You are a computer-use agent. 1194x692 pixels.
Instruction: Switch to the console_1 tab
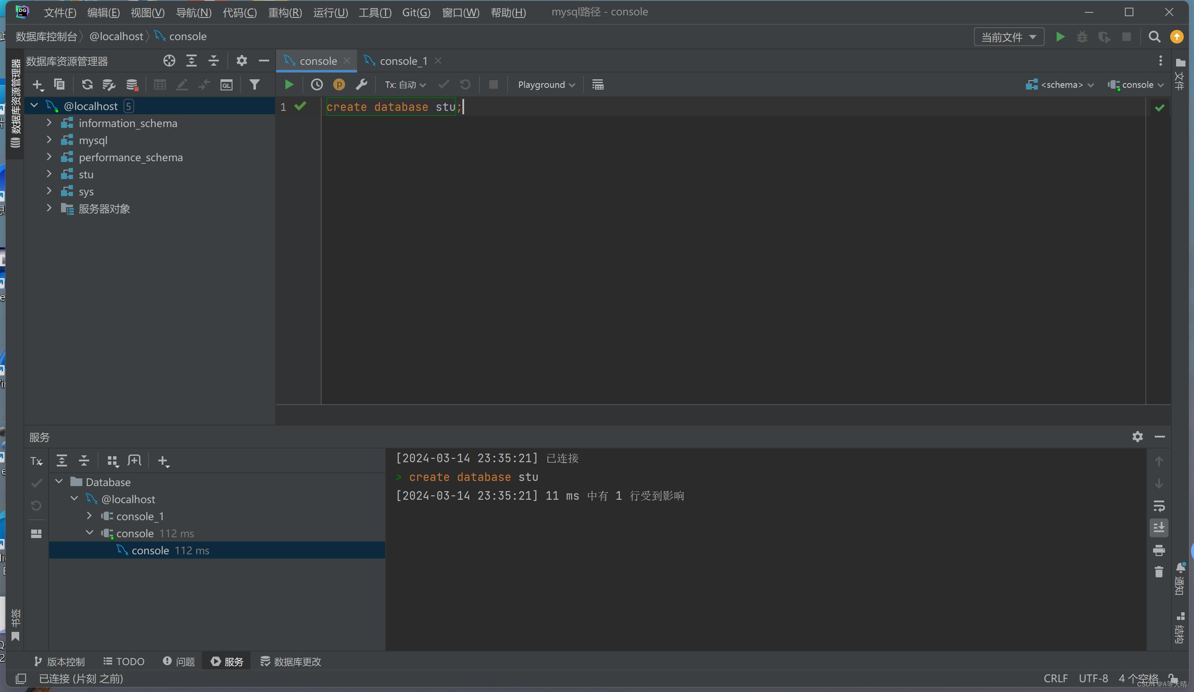point(403,61)
